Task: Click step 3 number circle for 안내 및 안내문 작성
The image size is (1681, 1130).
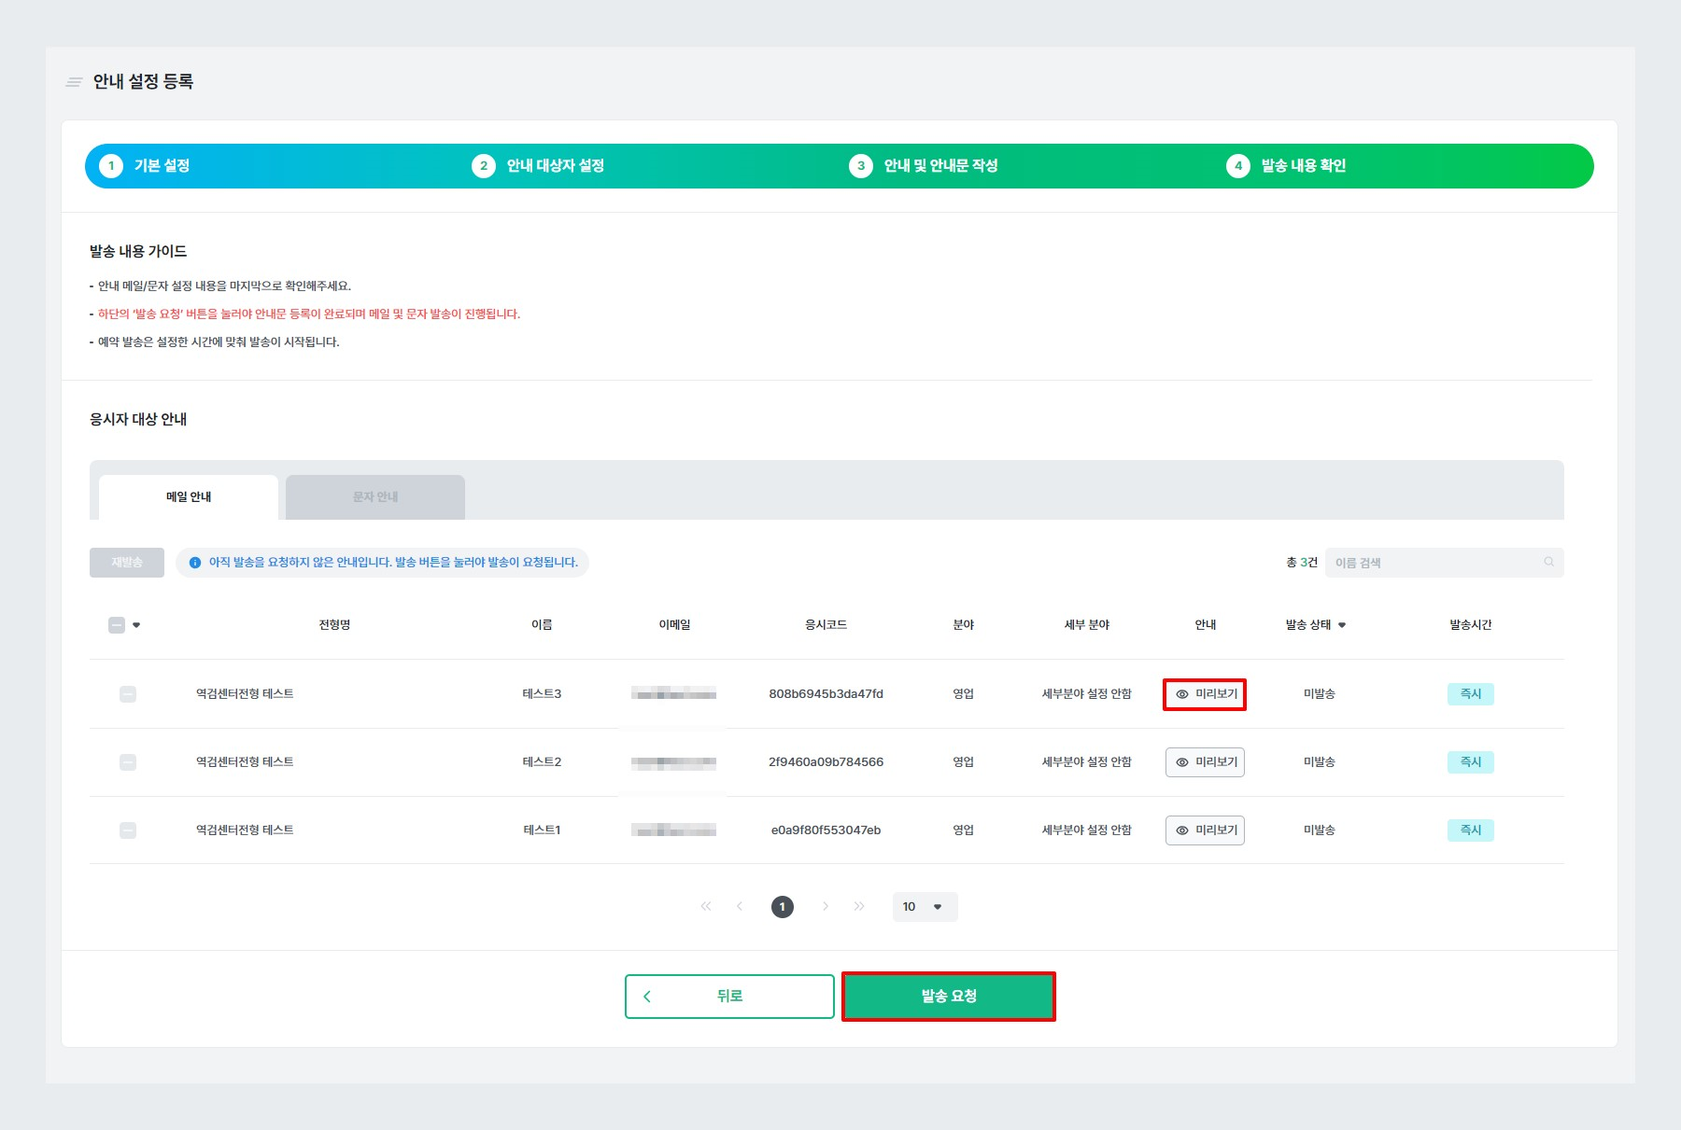Action: tap(860, 166)
